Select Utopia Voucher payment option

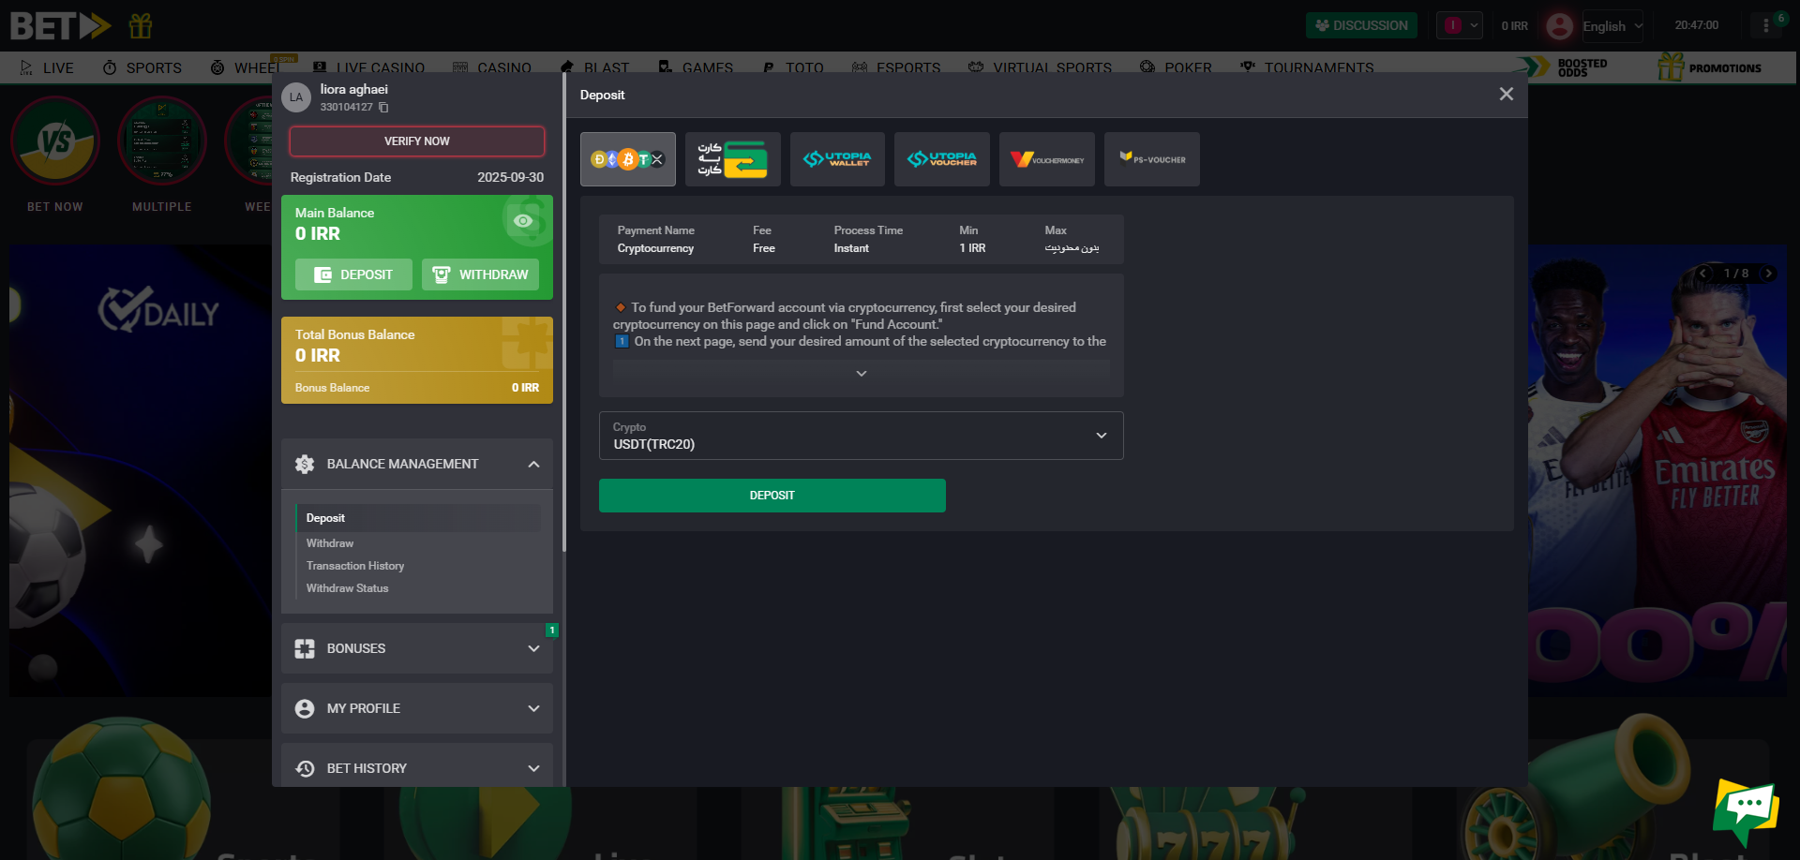point(941,159)
